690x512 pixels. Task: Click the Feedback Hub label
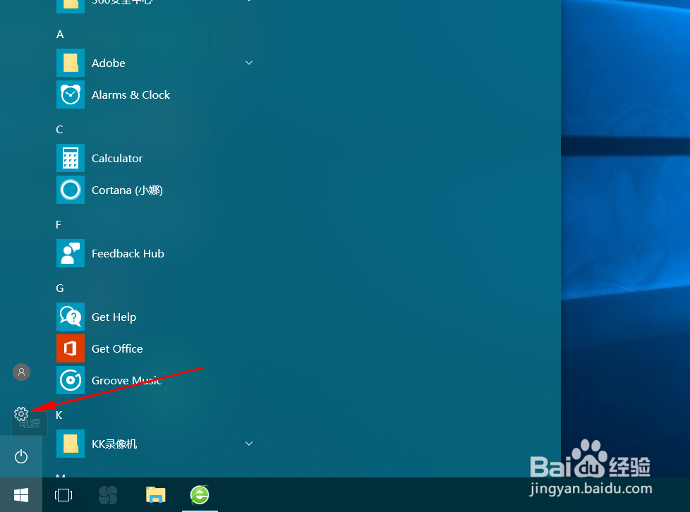click(128, 253)
